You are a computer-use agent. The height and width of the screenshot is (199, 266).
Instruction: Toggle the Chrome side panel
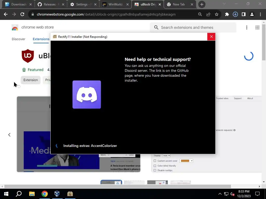click(244, 15)
